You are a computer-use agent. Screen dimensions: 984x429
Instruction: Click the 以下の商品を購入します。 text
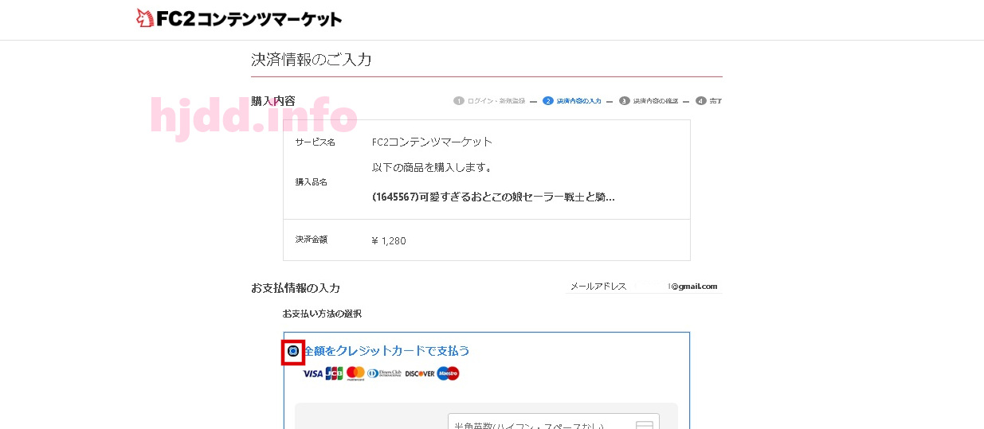(432, 167)
